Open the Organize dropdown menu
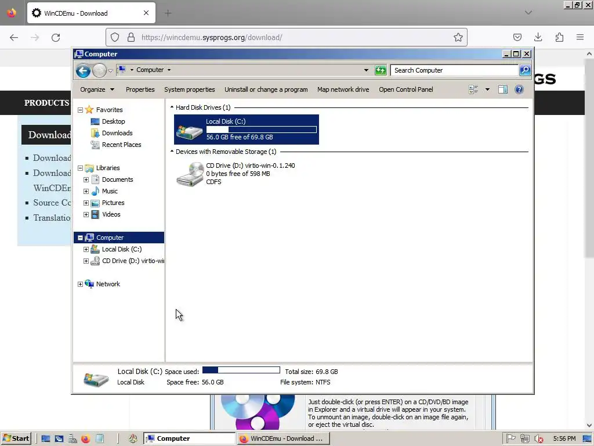 pos(97,89)
